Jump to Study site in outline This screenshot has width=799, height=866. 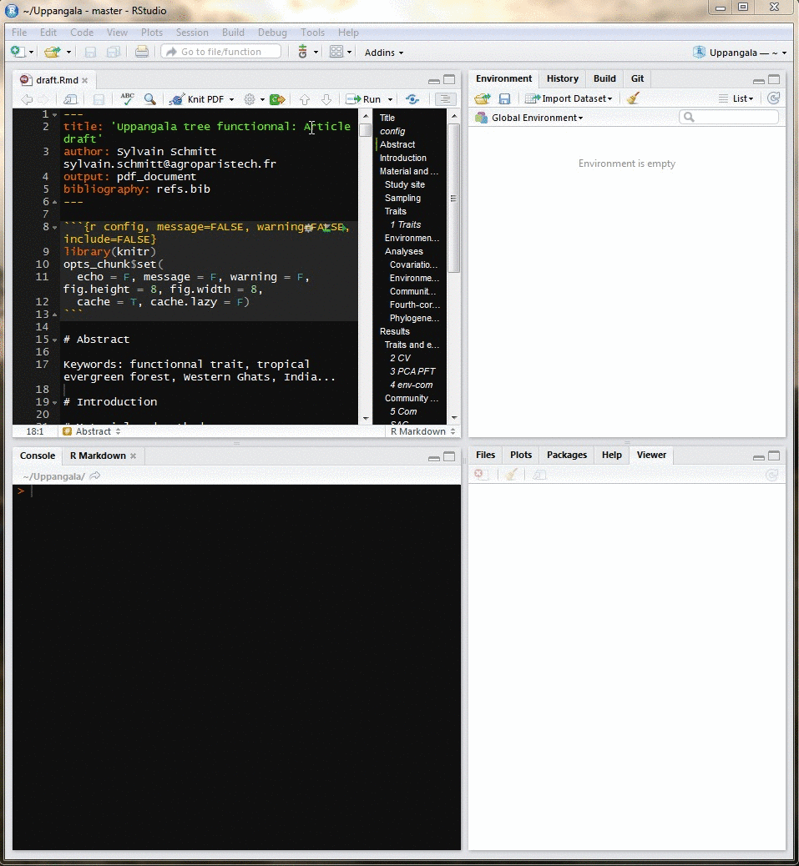pos(404,184)
